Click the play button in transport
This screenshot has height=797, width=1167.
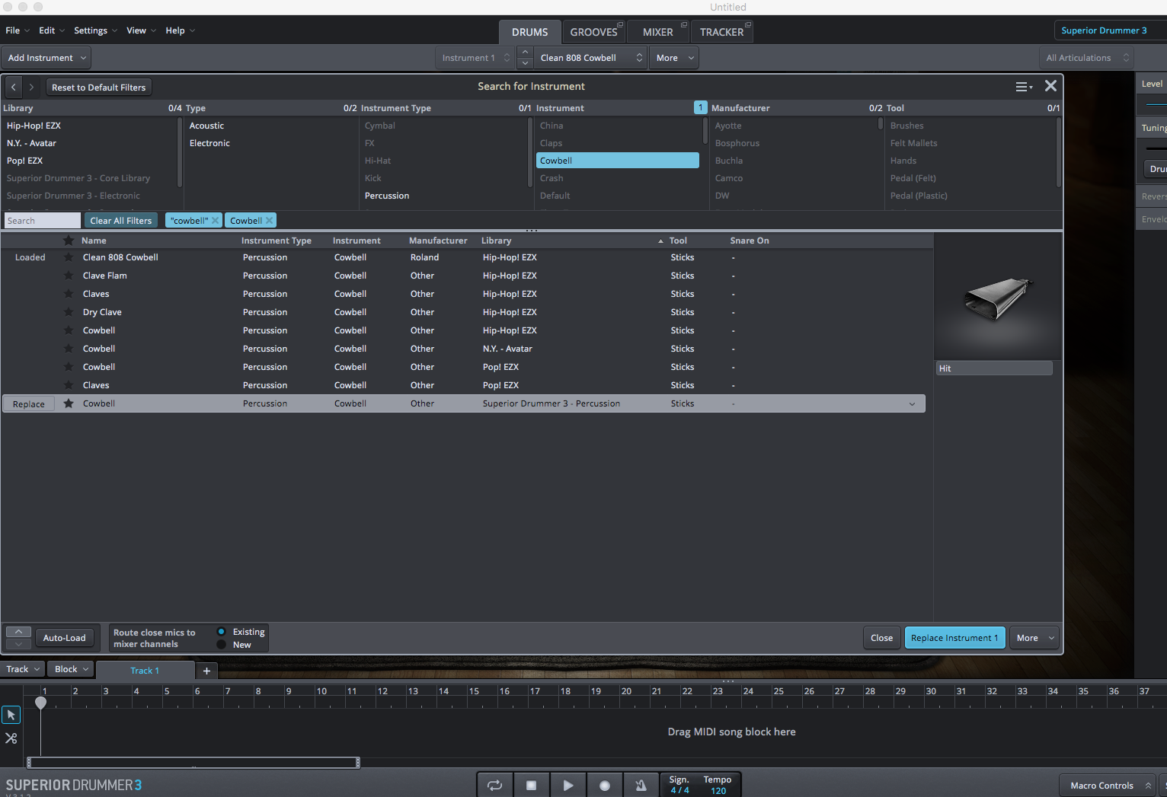click(x=568, y=786)
